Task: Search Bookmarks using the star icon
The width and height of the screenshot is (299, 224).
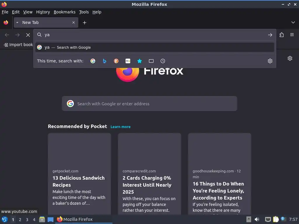Action: click(x=140, y=61)
